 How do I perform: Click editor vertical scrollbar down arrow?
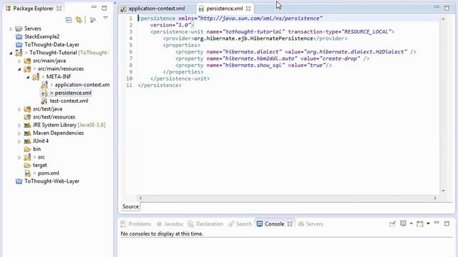[443, 191]
